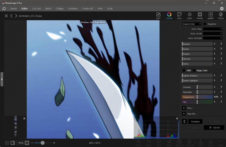
Task: Click the Contrast slider
Action: (197, 87)
